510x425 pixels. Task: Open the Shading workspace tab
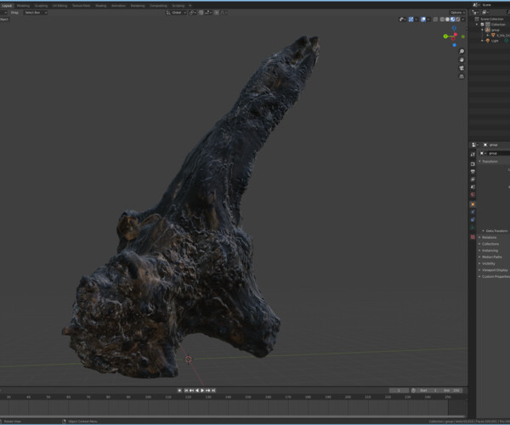(101, 6)
